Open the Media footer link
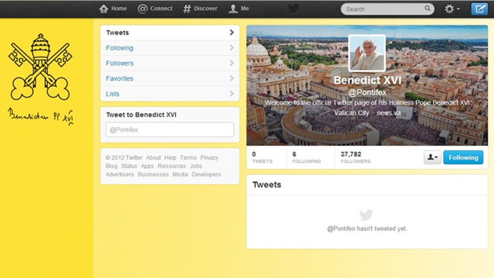Screen dimensions: 494x278 [x=180, y=174]
